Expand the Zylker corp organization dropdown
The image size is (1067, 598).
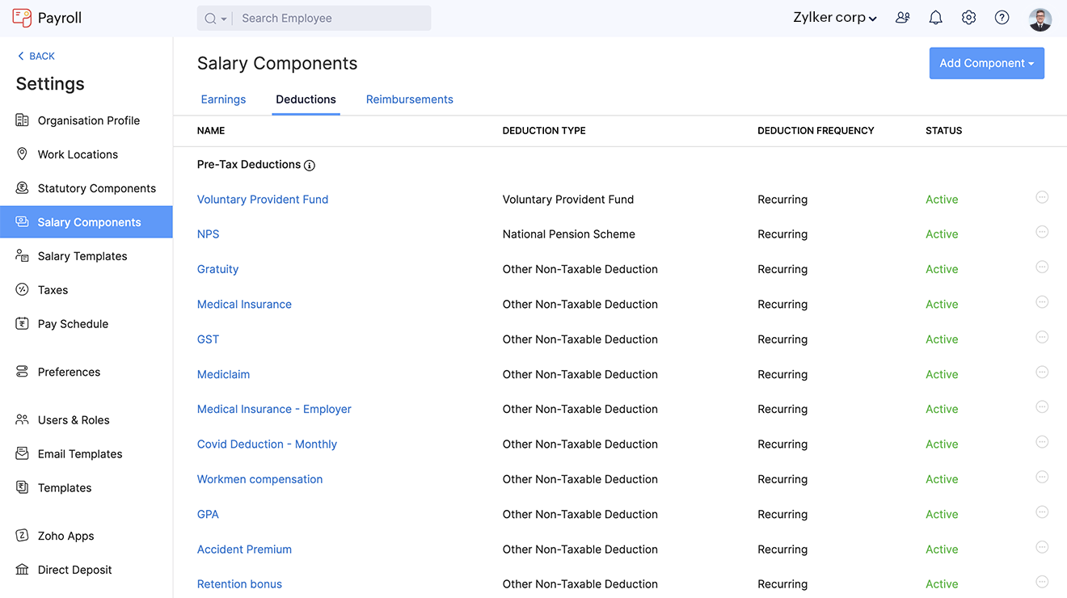(x=835, y=16)
